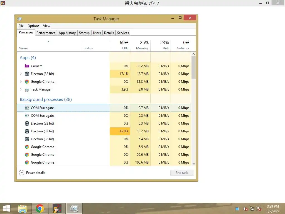285x214 pixels.
Task: Click the Electron icon with 5.3 MB memory
Action: [x=27, y=123]
